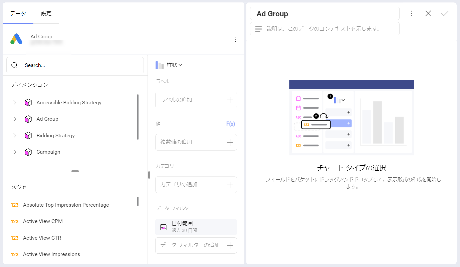The height and width of the screenshot is (267, 460).
Task: Click the Ad Group title field
Action: coord(324,14)
